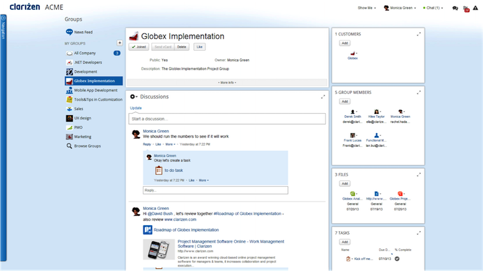
Task: Toggle Like on Globex Implementation group
Action: coord(199,47)
